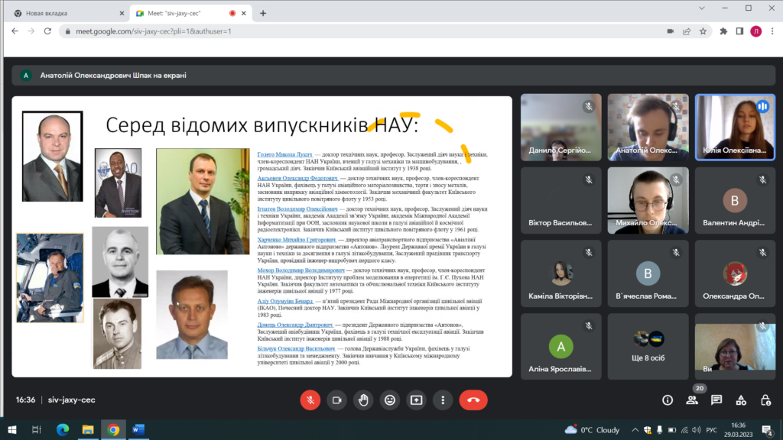Open the meeting details info panel
This screenshot has width=783, height=440.
coord(668,400)
